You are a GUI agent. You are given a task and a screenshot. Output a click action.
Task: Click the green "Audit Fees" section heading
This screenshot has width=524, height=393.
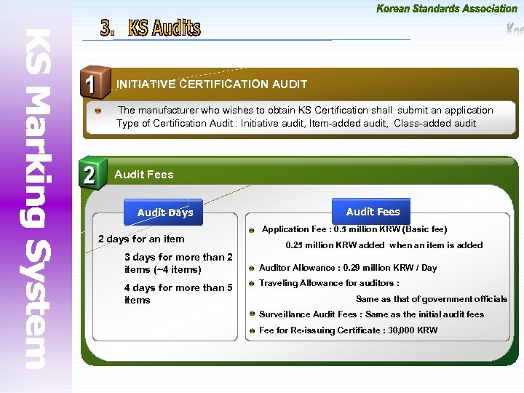(x=143, y=174)
